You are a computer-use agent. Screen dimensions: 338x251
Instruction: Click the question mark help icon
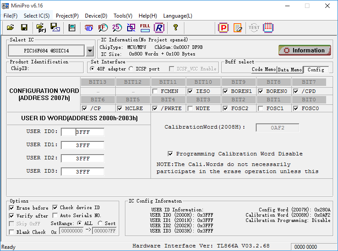[175, 28]
